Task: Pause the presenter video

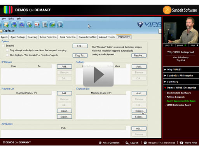Action: [x=182, y=45]
